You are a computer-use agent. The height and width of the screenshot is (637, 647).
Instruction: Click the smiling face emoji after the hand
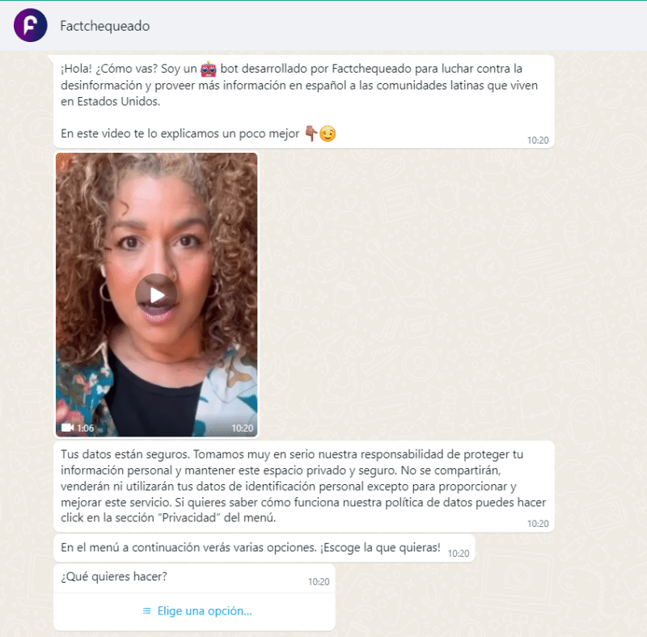coord(328,133)
